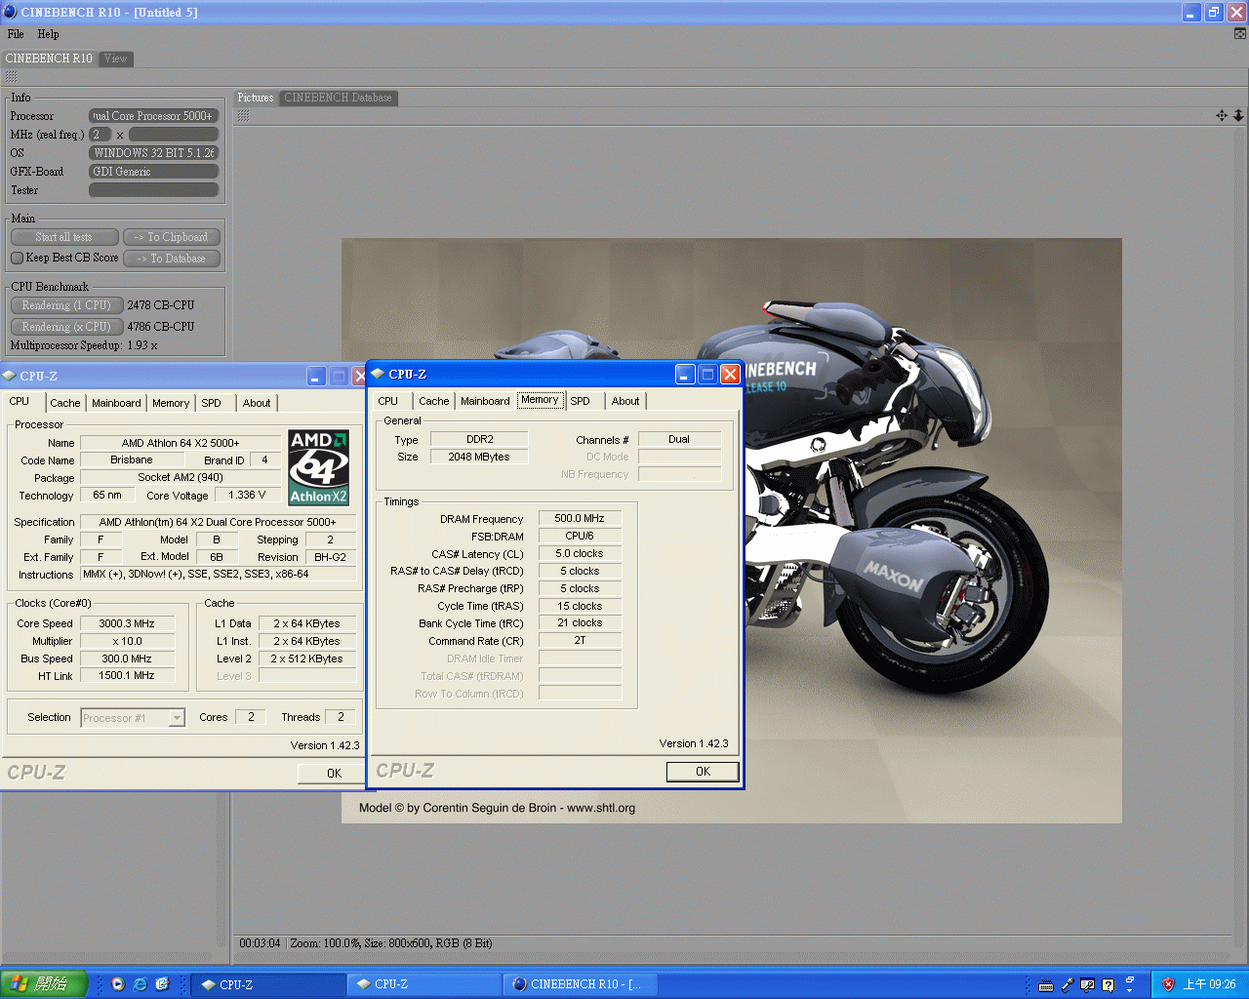Select the Pictures tab
The image size is (1249, 999).
click(x=256, y=98)
